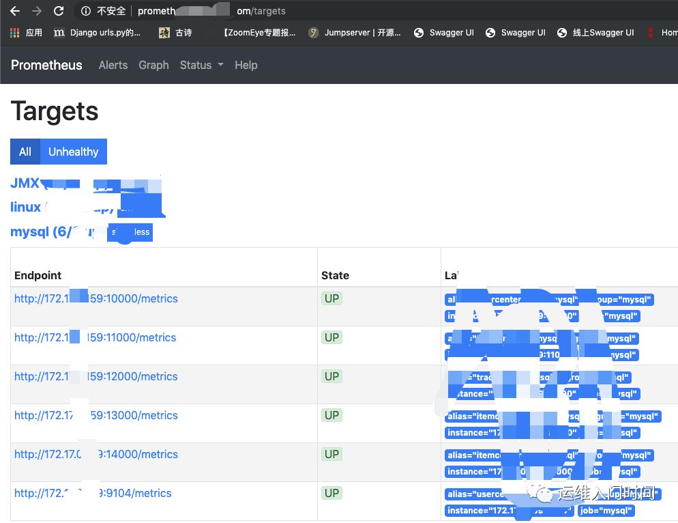
Task: Click the UP state of port 12000 row
Action: pos(331,376)
